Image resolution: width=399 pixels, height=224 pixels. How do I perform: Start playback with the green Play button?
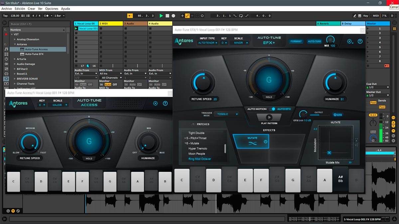pyautogui.click(x=161, y=16)
